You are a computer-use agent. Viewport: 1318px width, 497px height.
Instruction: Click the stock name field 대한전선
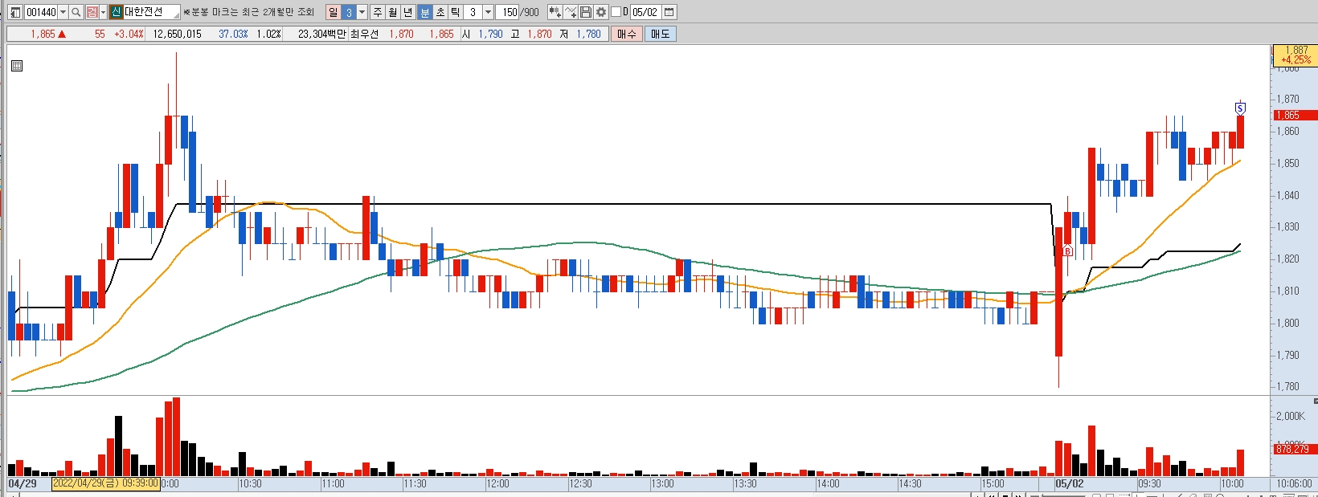[x=151, y=12]
